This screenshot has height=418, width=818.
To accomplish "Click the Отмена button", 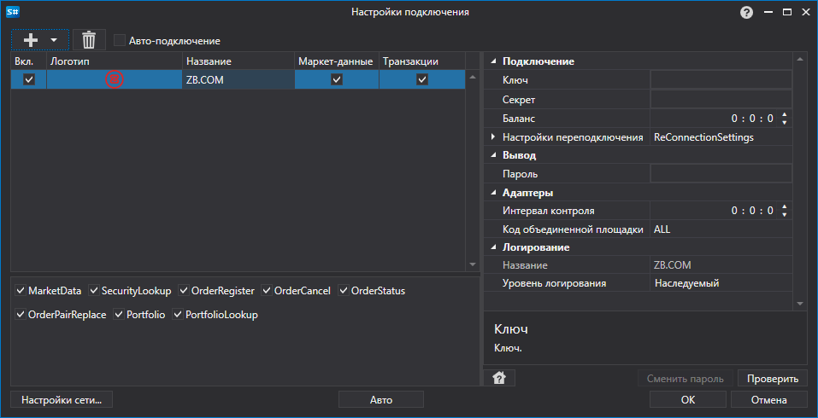I will (769, 400).
